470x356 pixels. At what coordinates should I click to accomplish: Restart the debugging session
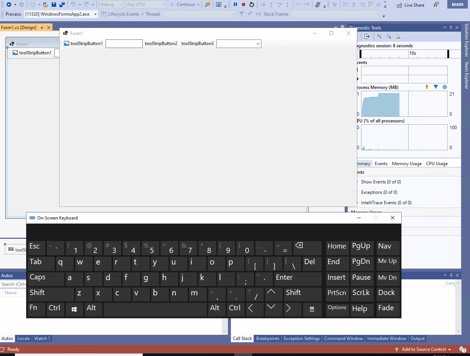252,4
